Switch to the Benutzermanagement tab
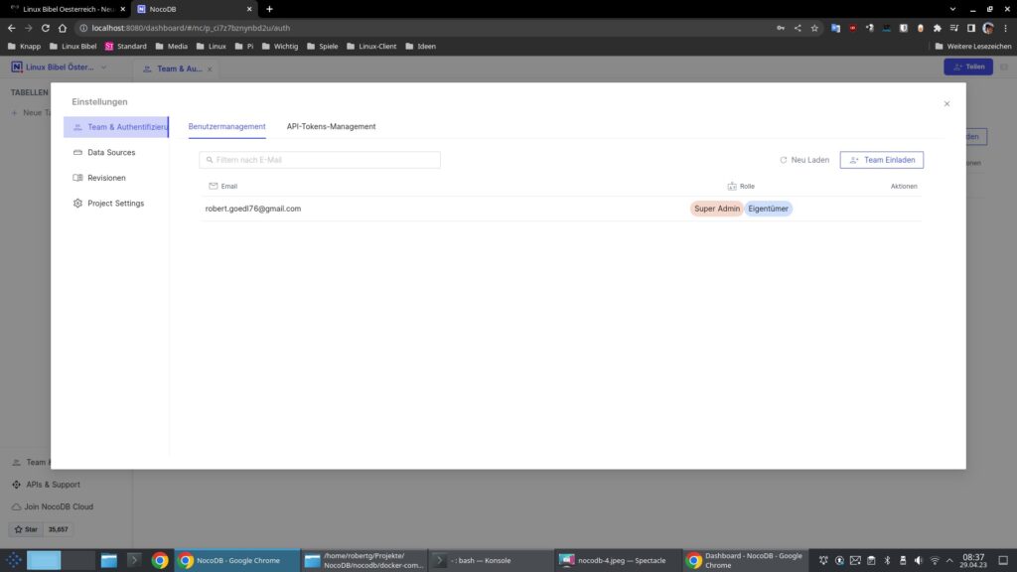The height and width of the screenshot is (572, 1017). click(x=227, y=126)
